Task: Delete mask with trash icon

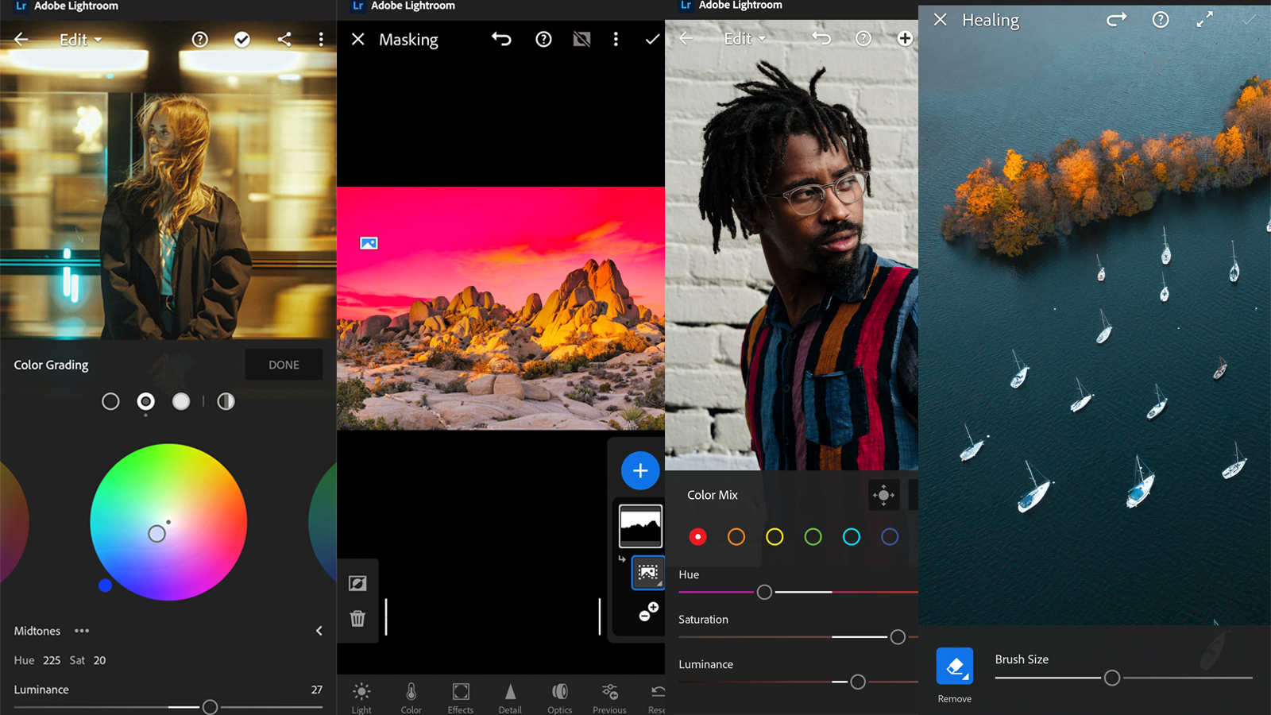Action: point(357,618)
